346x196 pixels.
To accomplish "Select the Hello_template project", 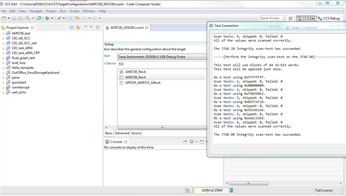I will (23, 68).
